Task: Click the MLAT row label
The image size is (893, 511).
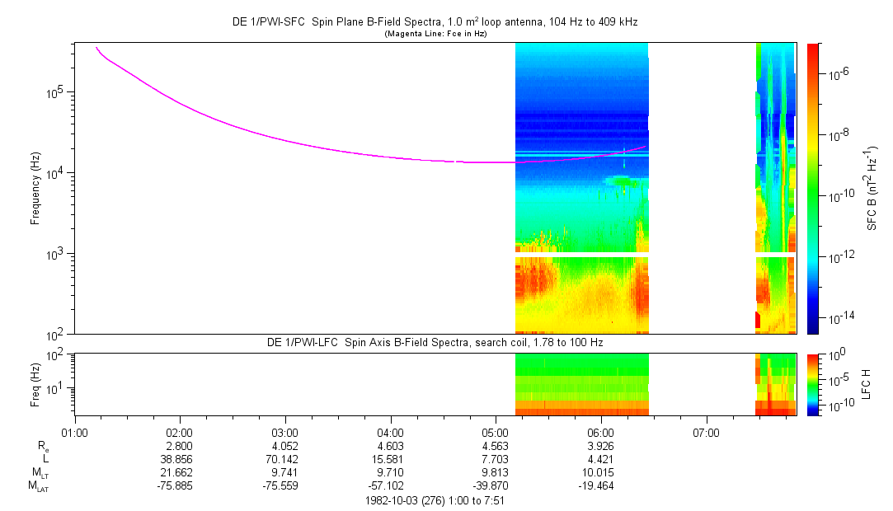Action: coord(40,486)
